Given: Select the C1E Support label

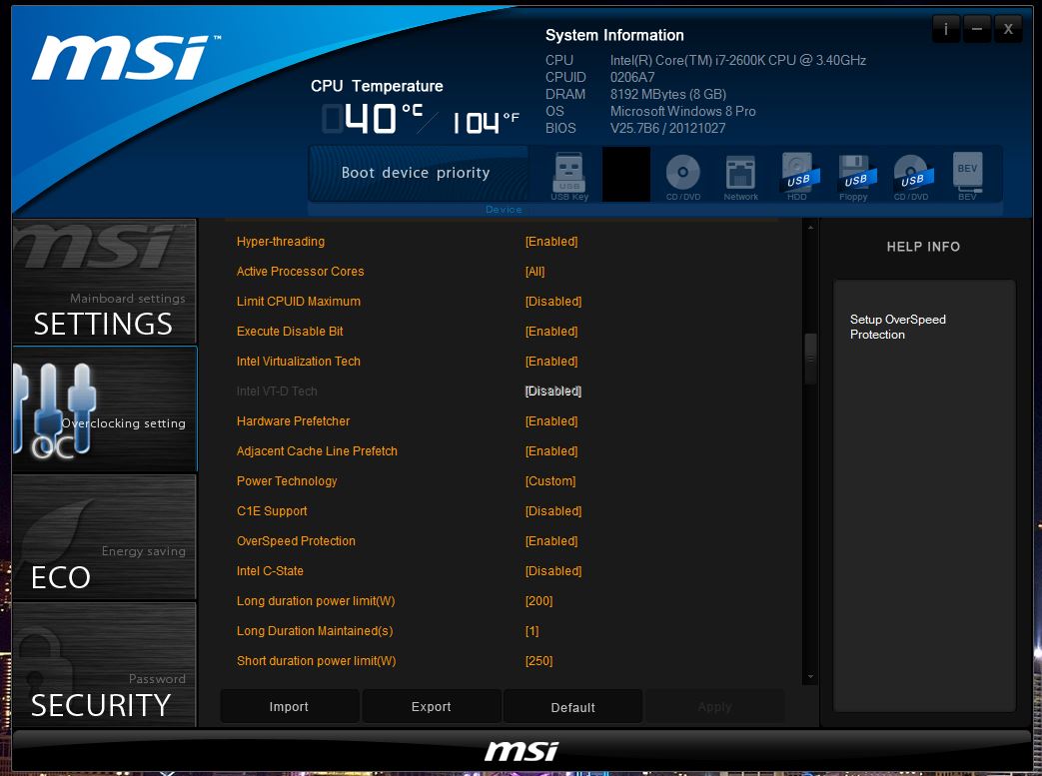Looking at the screenshot, I should click(x=272, y=510).
